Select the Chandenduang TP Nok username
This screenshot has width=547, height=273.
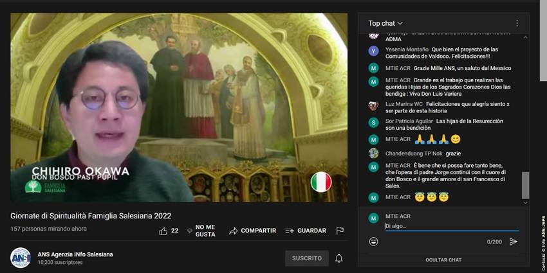[x=414, y=154]
